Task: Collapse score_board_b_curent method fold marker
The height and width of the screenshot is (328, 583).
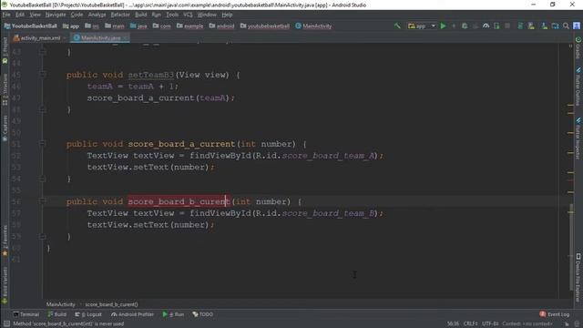Action: (x=43, y=201)
